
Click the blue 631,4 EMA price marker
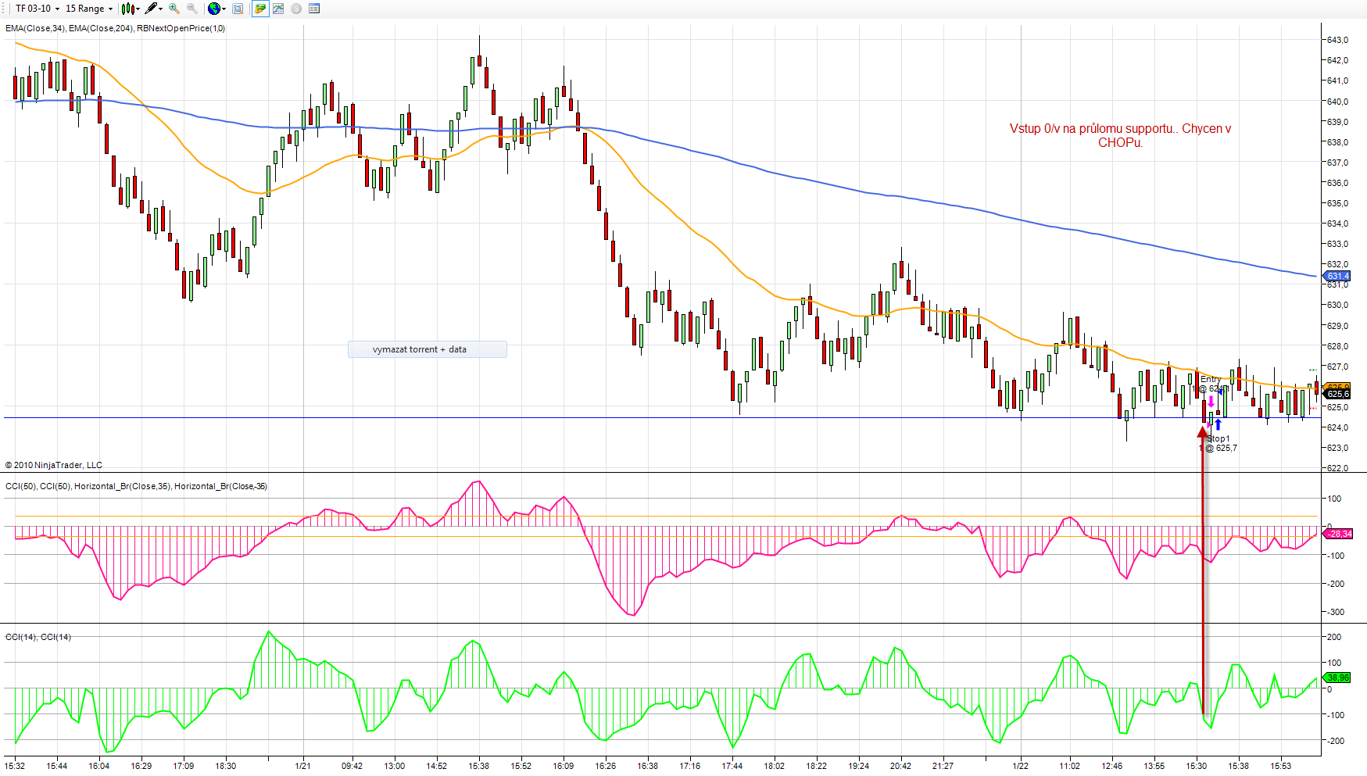click(1337, 276)
